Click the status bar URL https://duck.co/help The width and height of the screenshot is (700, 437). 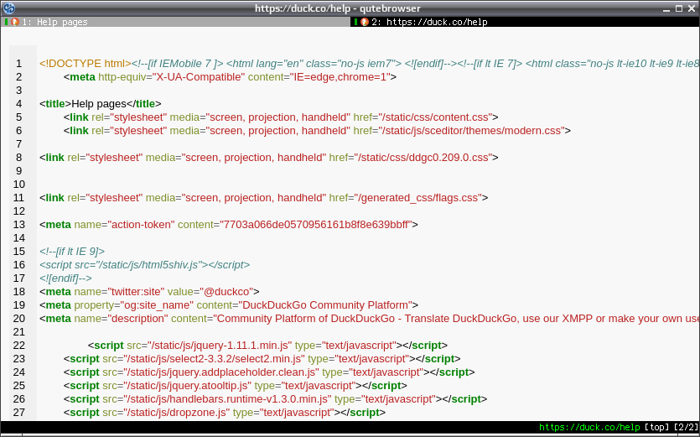tap(589, 427)
